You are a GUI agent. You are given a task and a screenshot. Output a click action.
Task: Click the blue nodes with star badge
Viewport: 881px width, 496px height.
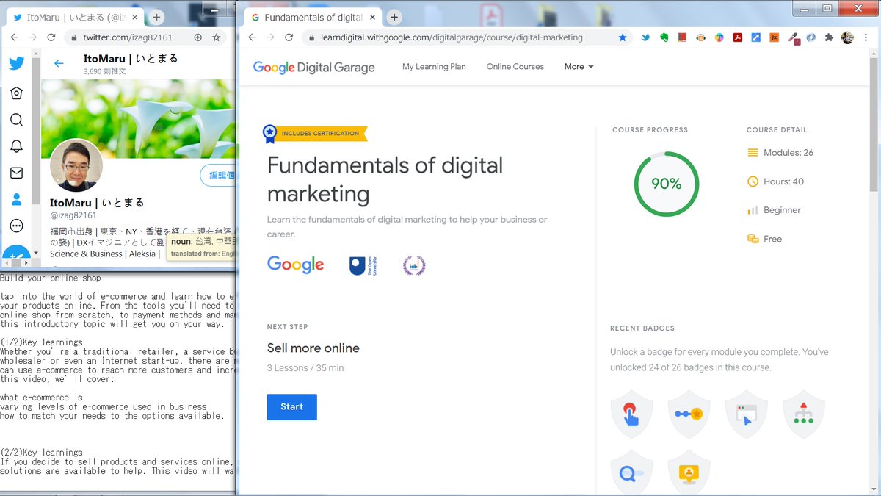click(689, 414)
